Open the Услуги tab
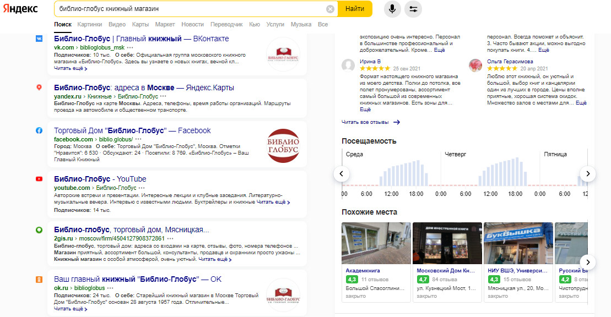 [275, 24]
